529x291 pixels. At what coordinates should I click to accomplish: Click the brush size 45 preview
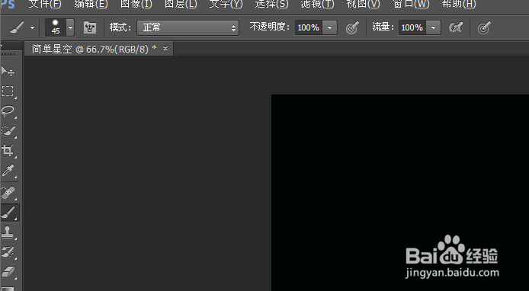[56, 27]
